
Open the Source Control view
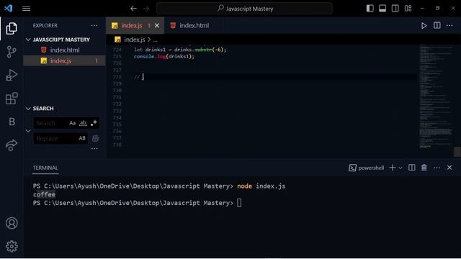(x=12, y=52)
